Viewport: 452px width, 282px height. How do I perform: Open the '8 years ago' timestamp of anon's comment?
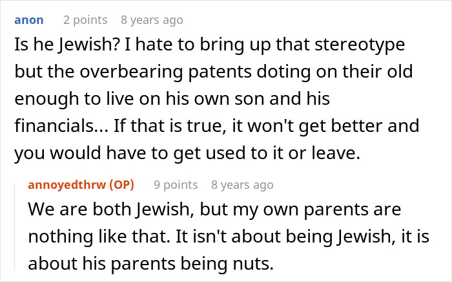[152, 20]
